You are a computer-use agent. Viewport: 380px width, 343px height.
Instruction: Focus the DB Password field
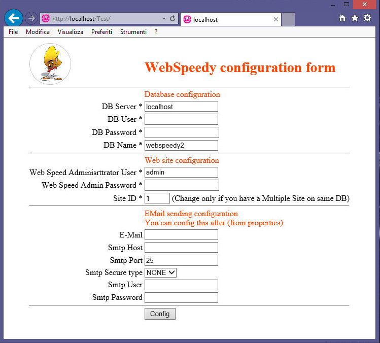coord(182,132)
